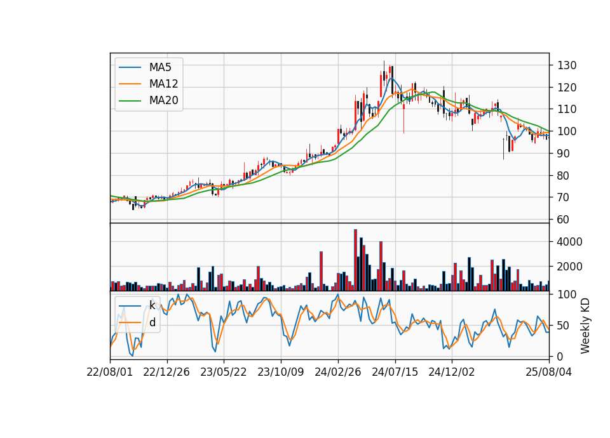Click the 23/10/09 date tick label
Image resolution: width=610 pixels, height=438 pixels.
coord(280,372)
